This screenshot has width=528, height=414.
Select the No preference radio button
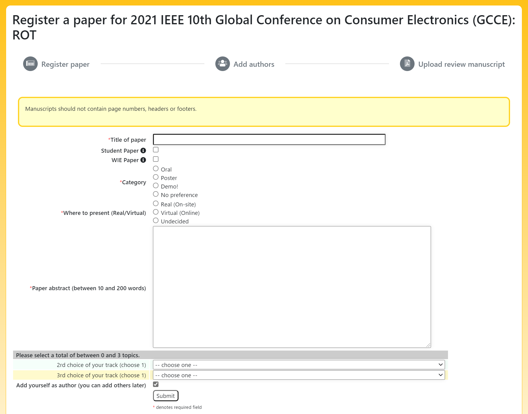(156, 194)
